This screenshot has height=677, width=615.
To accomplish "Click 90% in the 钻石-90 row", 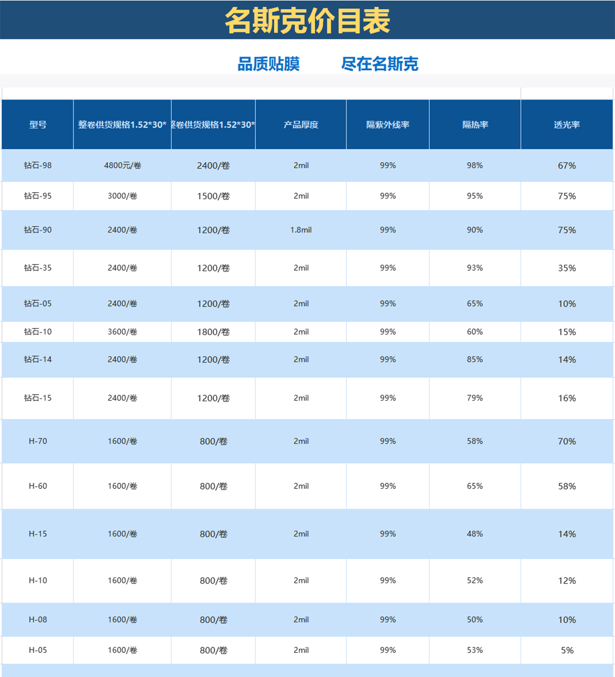I will (475, 230).
